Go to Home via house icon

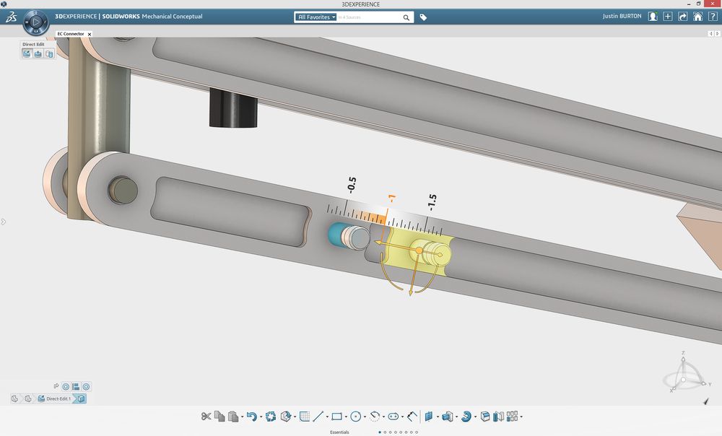(x=698, y=17)
